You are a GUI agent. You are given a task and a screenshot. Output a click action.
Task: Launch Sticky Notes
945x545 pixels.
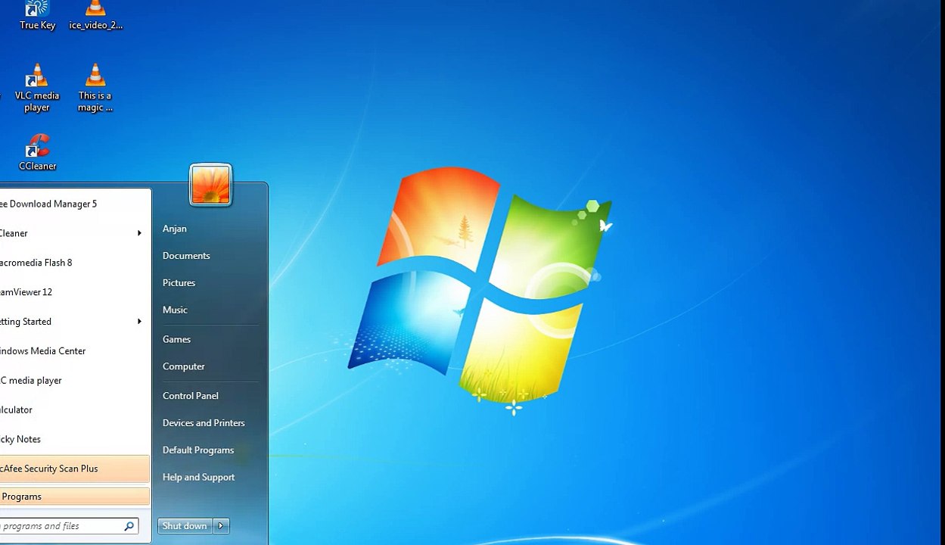(x=75, y=440)
